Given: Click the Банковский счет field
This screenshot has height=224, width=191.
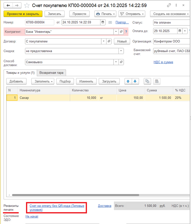Looking at the screenshot, I should tap(172, 51).
